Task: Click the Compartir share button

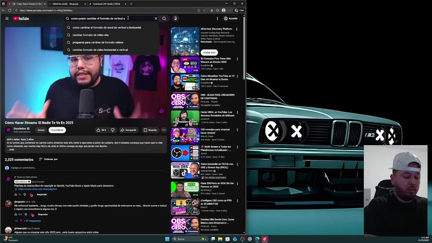Action: coord(128,130)
